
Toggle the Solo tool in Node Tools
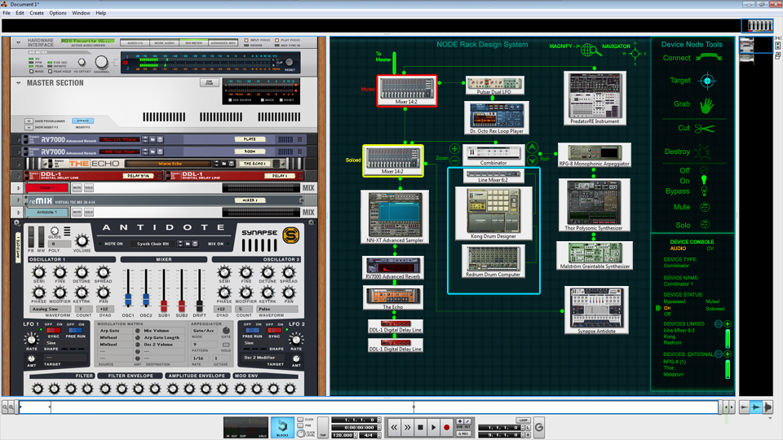tap(704, 225)
